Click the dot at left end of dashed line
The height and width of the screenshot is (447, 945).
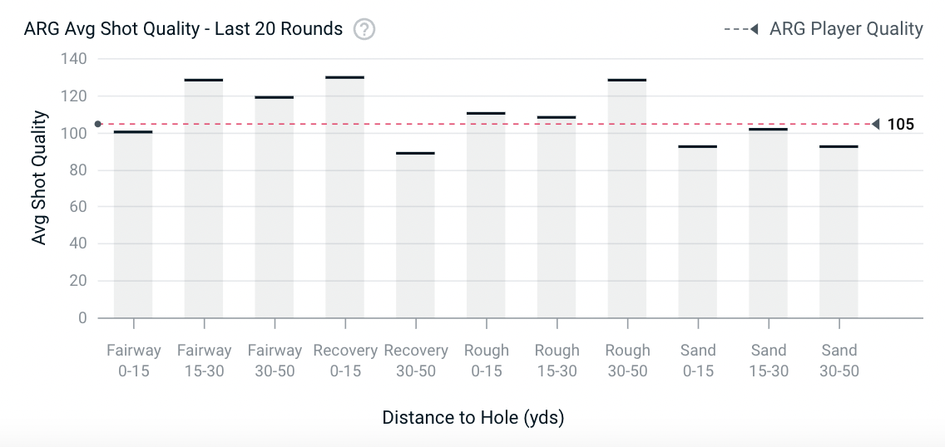click(x=98, y=125)
